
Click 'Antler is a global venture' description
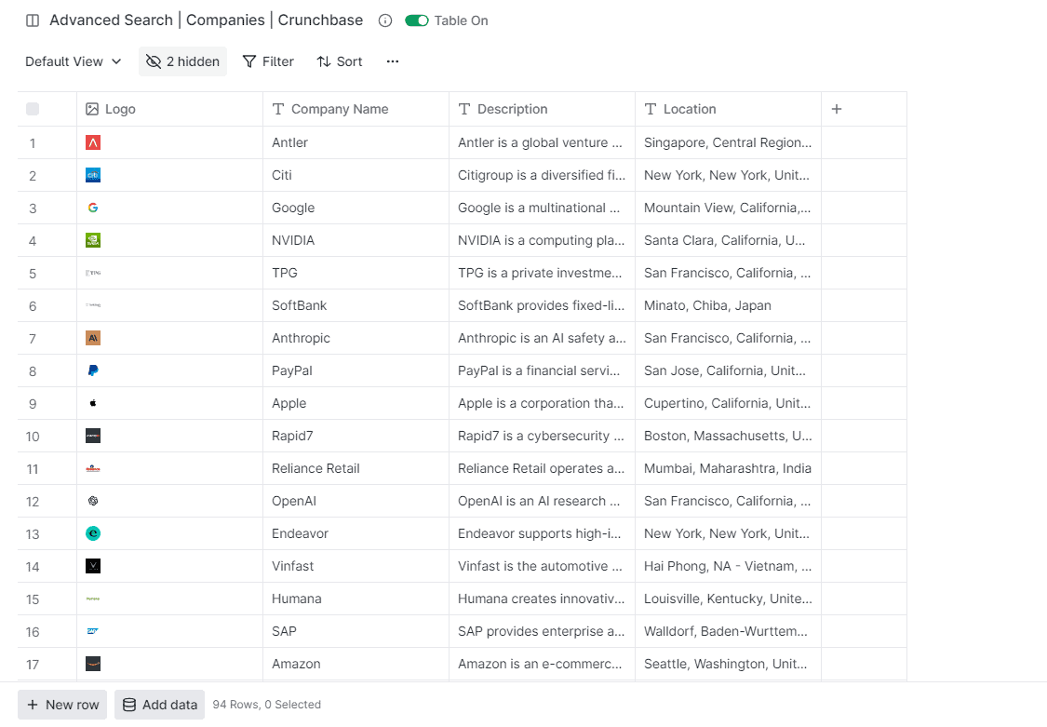542,142
